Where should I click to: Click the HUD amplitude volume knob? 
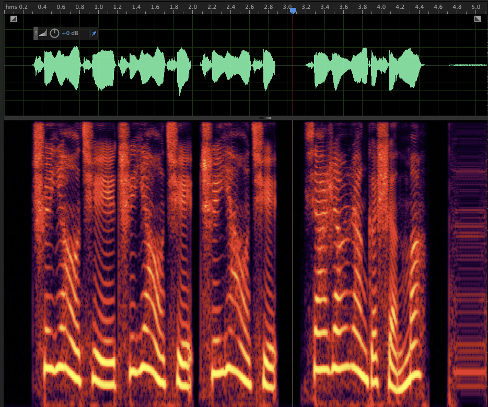(x=54, y=33)
